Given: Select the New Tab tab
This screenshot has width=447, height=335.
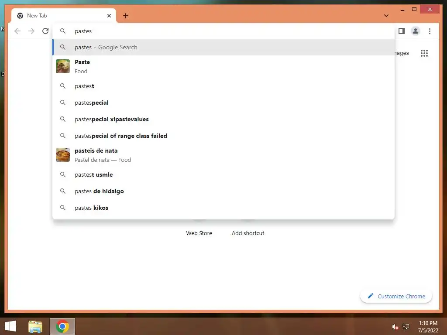Looking at the screenshot, I should tap(64, 16).
